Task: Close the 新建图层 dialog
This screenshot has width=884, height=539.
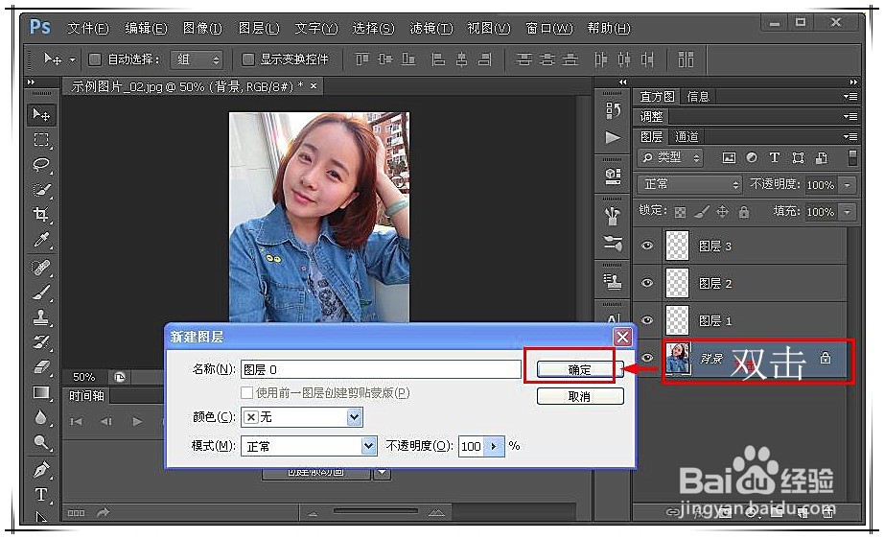Action: [622, 338]
